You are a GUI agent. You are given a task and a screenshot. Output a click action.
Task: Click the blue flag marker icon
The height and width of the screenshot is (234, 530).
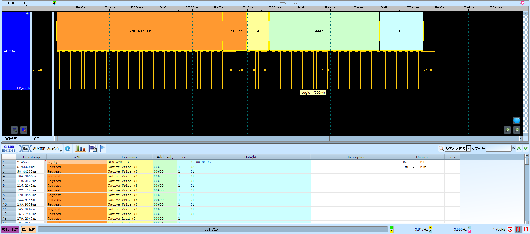[102, 149]
